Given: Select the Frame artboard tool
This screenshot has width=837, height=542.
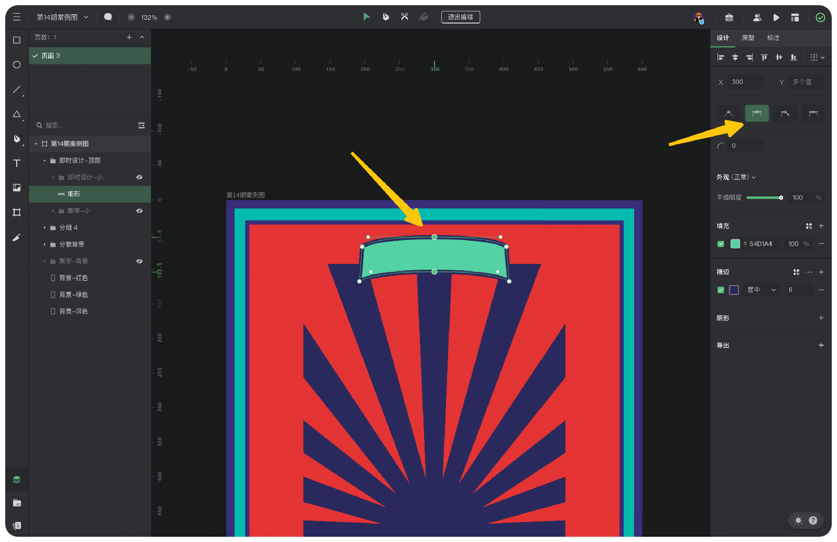Looking at the screenshot, I should [17, 213].
